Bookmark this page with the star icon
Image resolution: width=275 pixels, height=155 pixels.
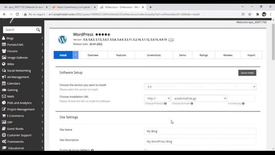coord(250,14)
